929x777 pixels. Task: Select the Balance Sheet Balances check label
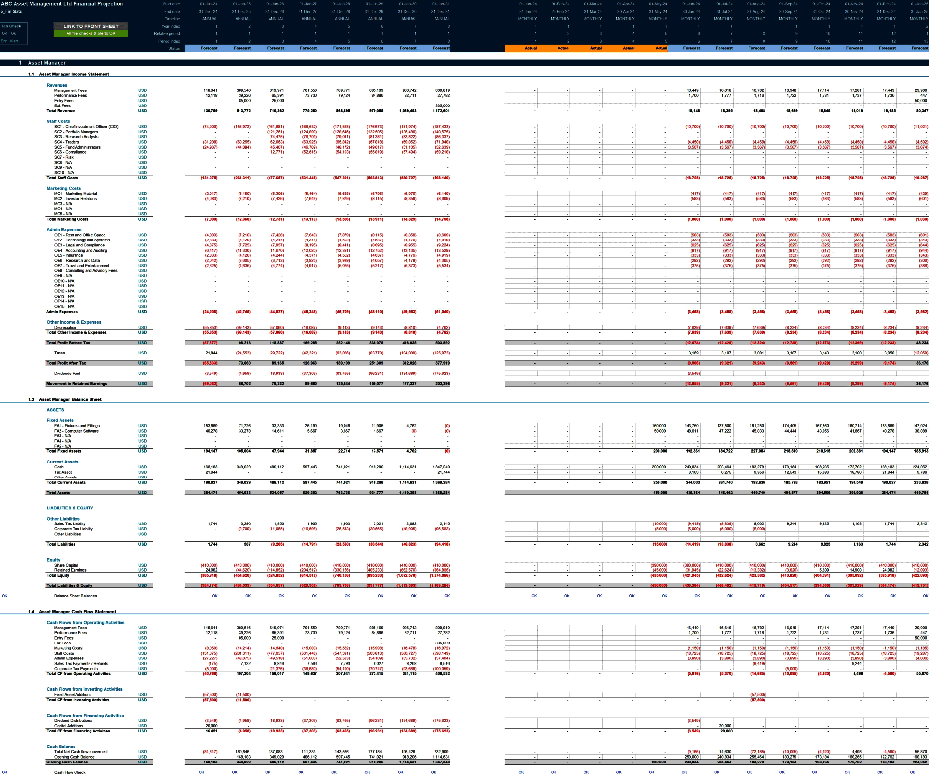click(75, 596)
